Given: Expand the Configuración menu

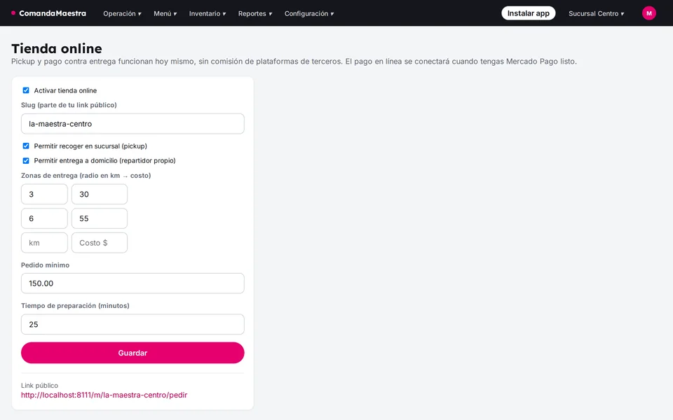Looking at the screenshot, I should [309, 14].
